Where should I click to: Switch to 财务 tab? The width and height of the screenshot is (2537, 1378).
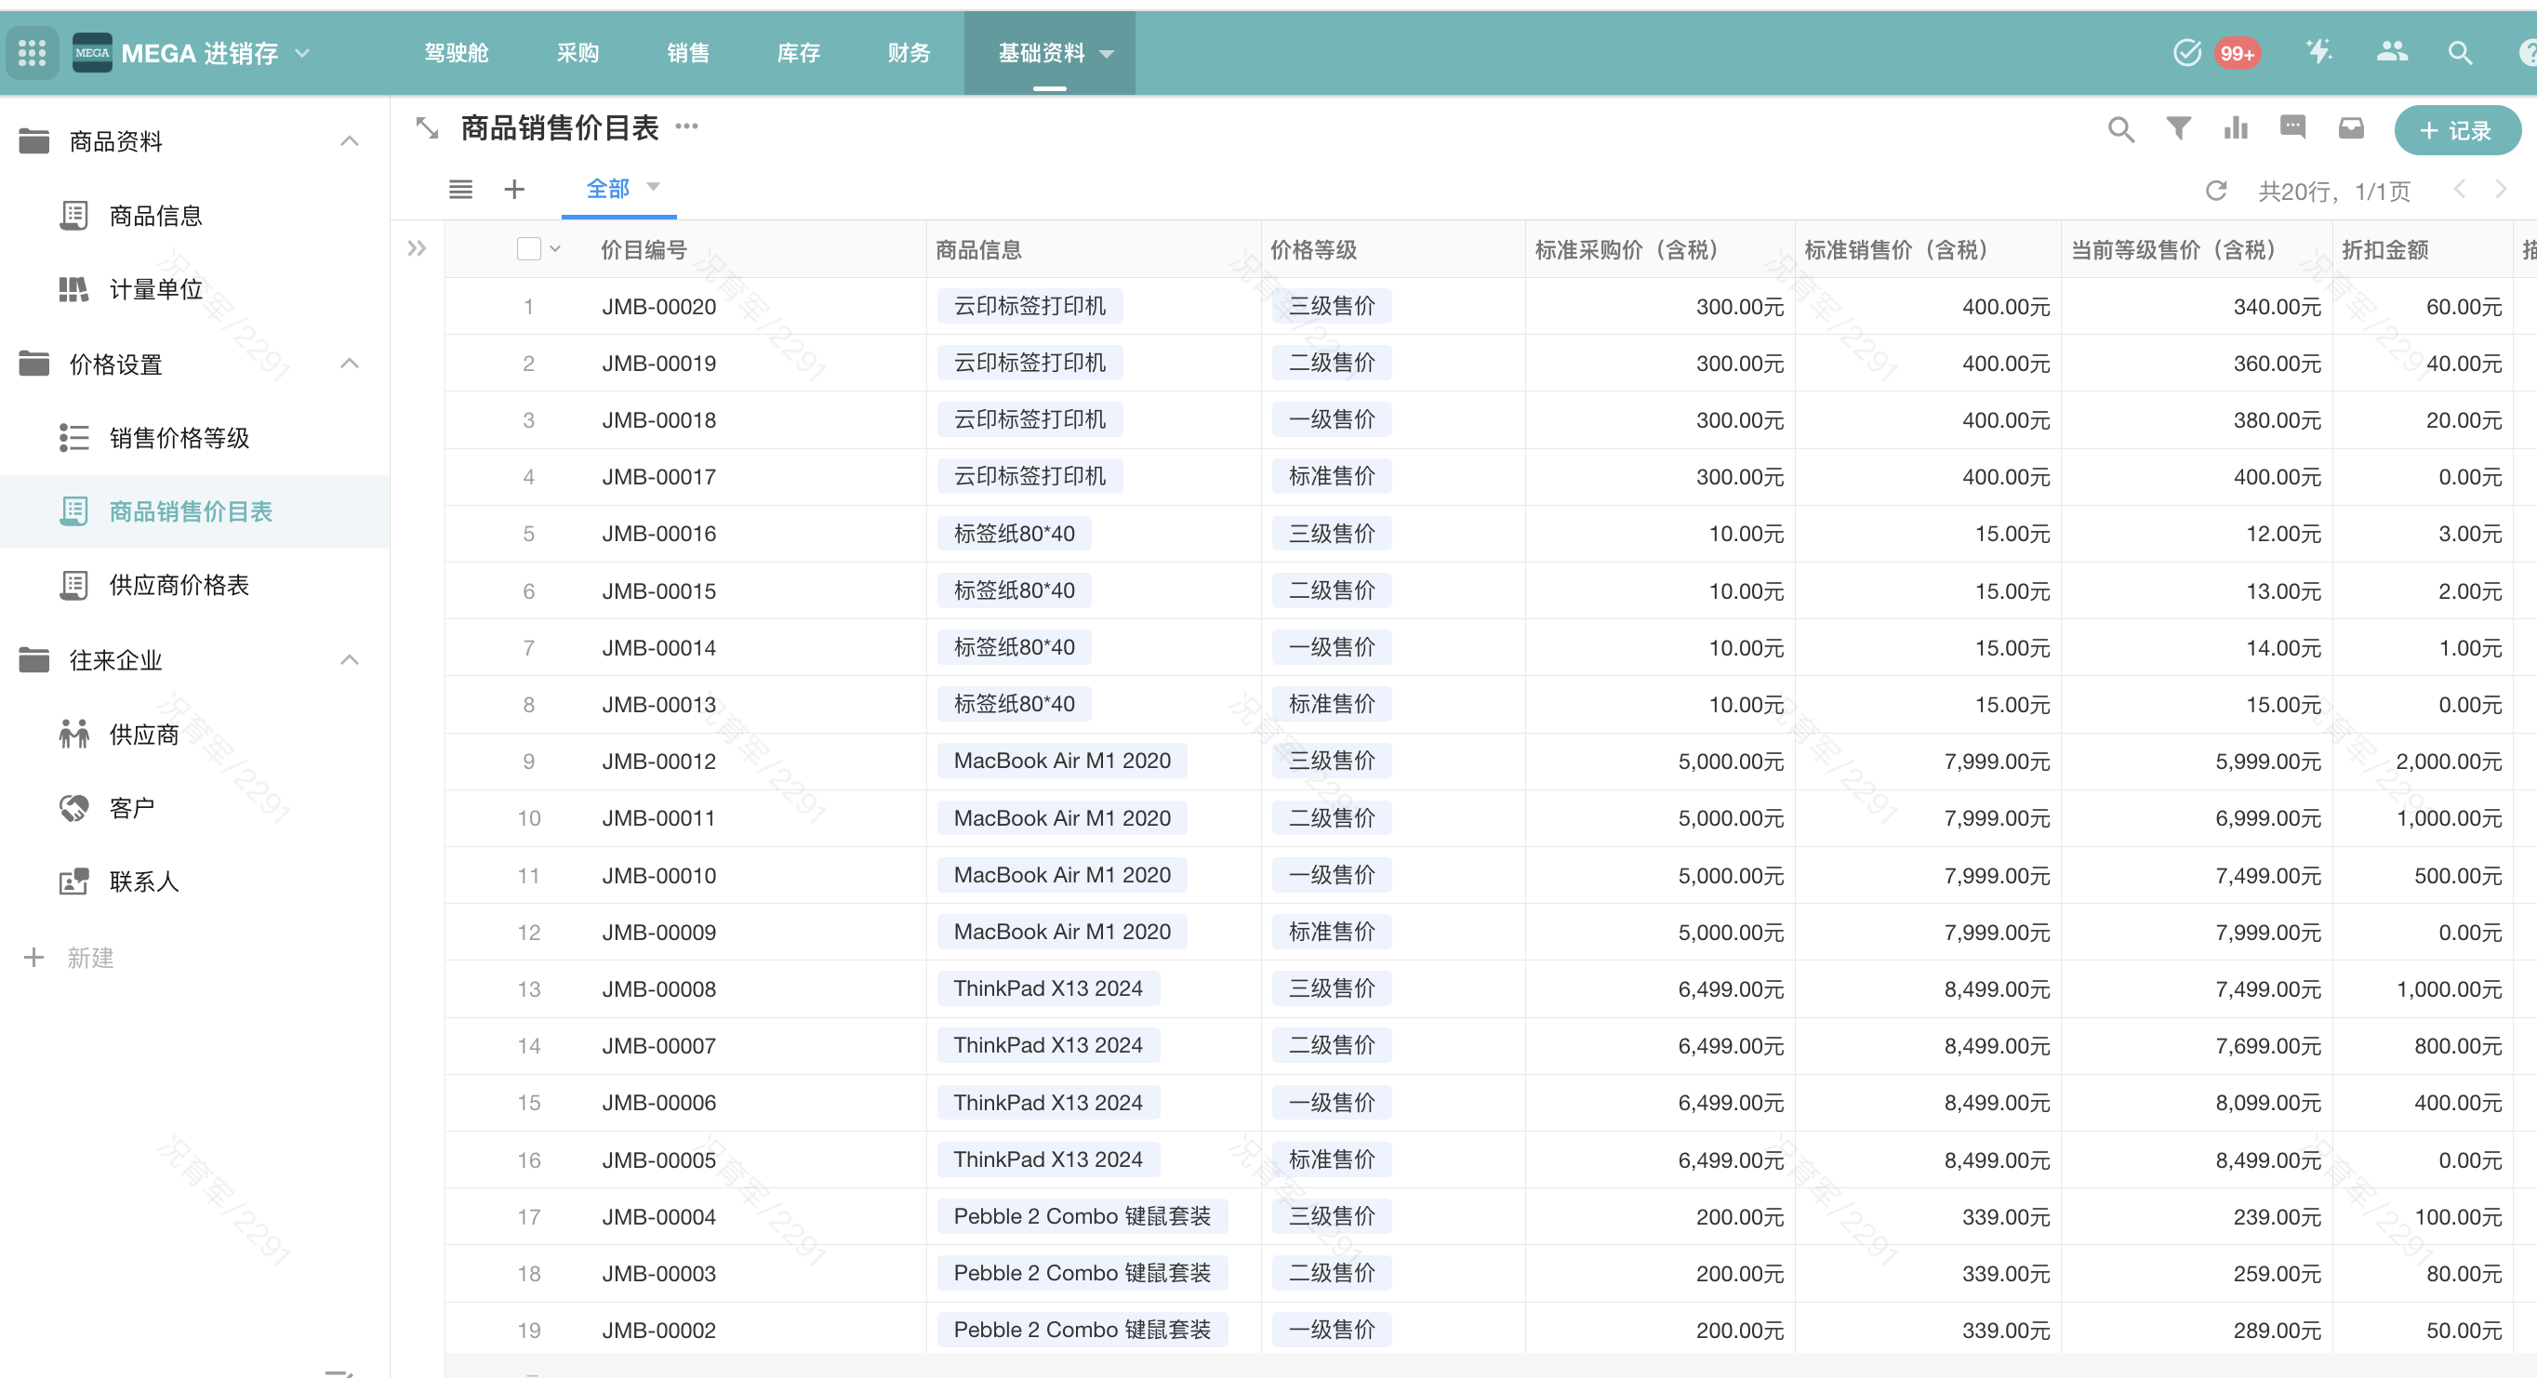(x=908, y=53)
